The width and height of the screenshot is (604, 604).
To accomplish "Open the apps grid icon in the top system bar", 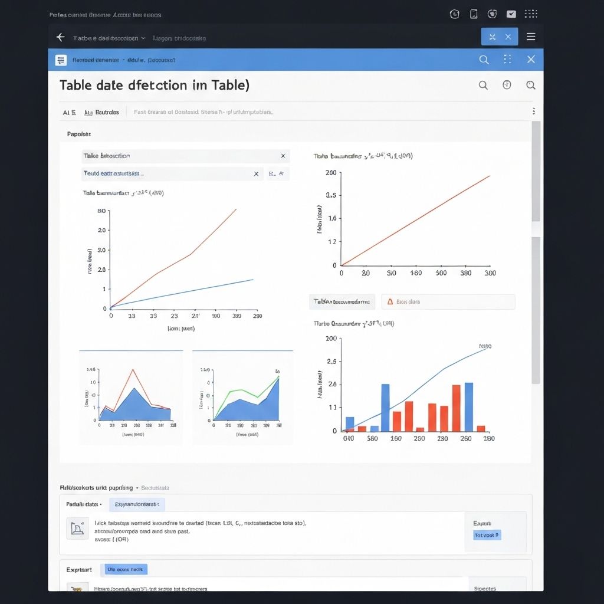I will (x=531, y=14).
